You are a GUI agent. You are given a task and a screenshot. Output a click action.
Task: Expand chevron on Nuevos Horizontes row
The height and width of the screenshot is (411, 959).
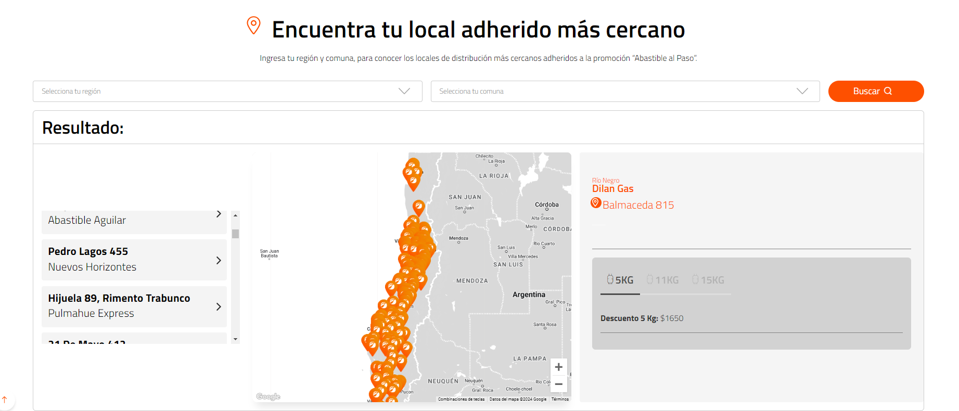click(219, 260)
